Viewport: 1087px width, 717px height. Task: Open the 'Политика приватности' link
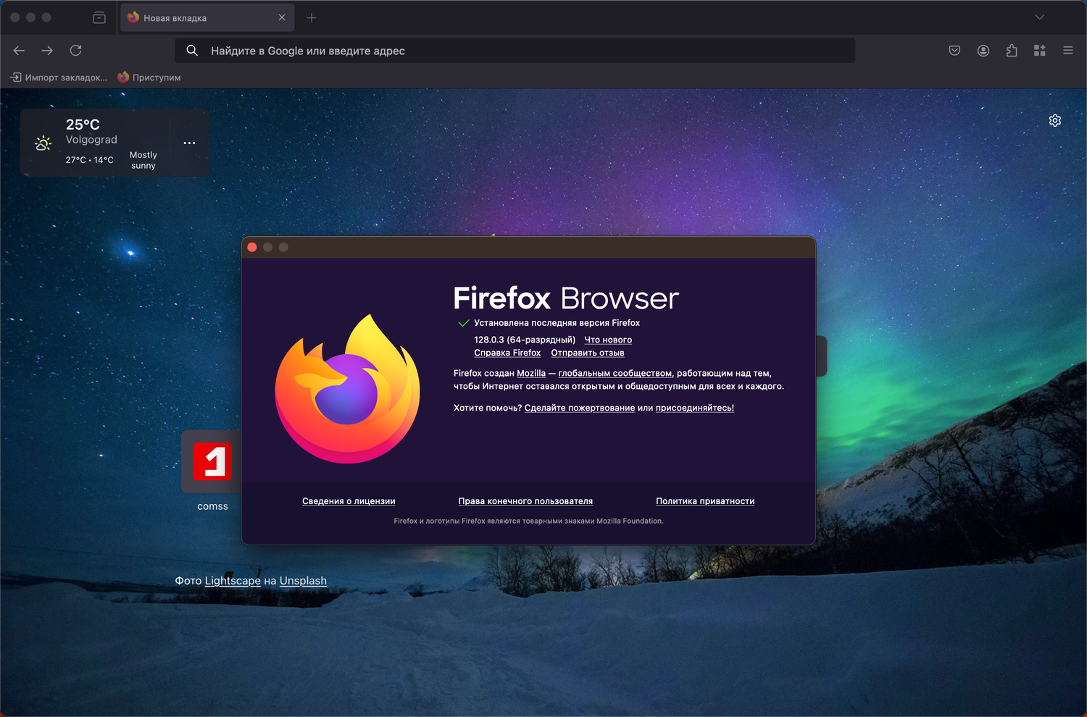705,501
